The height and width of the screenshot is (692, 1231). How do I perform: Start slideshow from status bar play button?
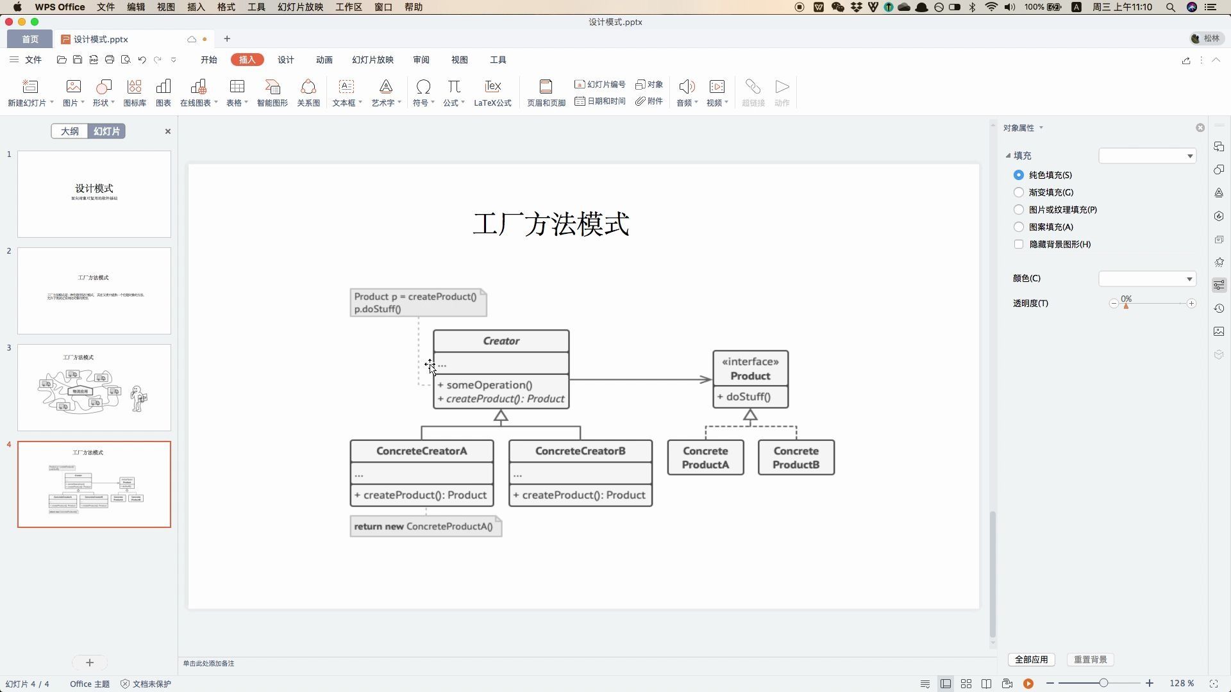pyautogui.click(x=1028, y=684)
